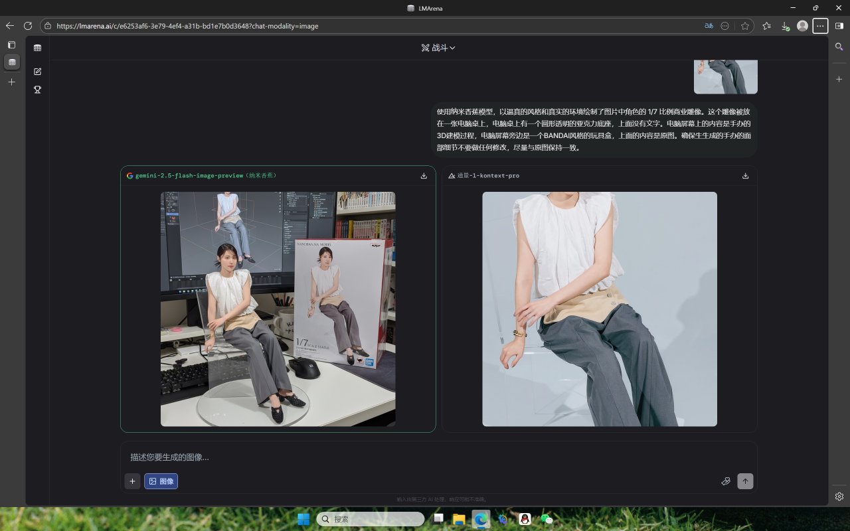This screenshot has width=850, height=531.
Task: Reload the LMArena page
Action: (x=28, y=26)
